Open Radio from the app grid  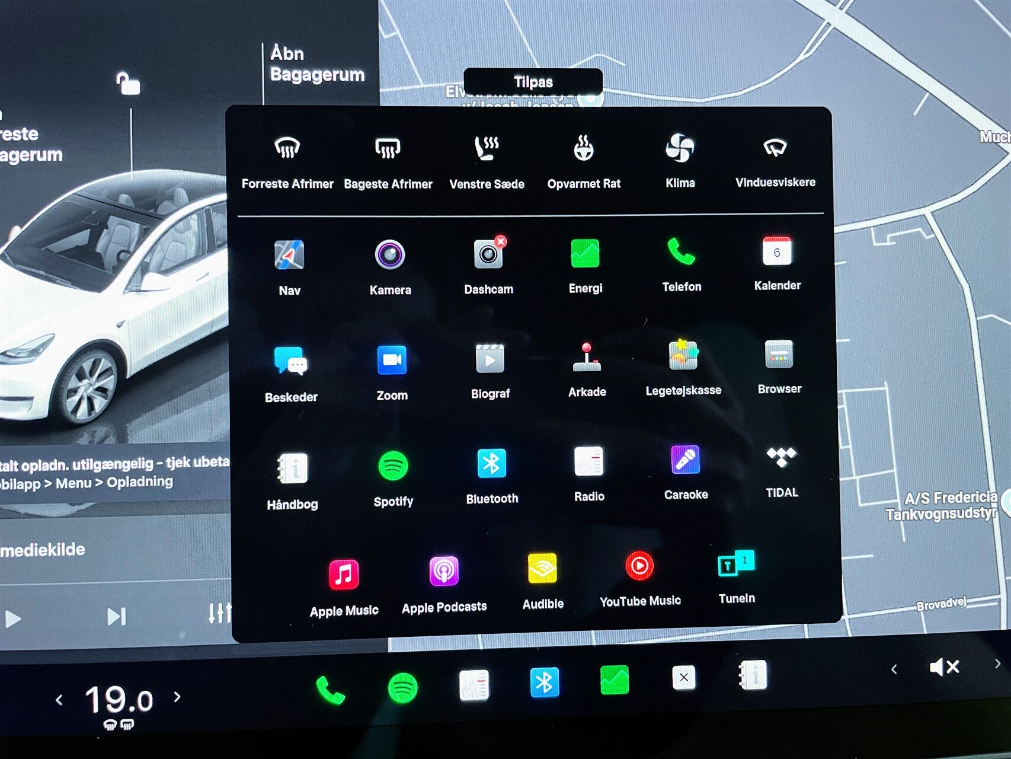(589, 474)
